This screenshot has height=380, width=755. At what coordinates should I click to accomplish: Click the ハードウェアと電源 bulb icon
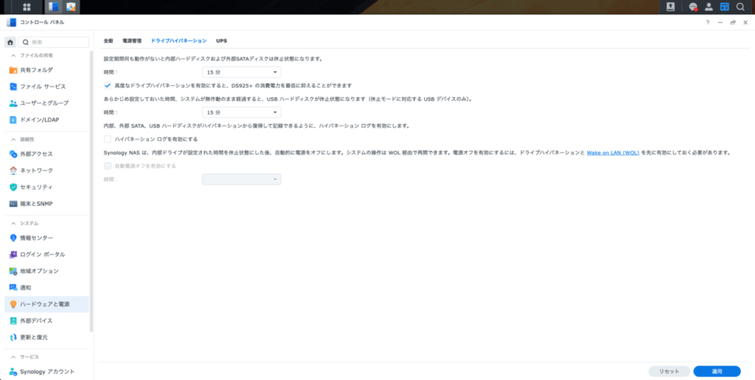click(13, 305)
